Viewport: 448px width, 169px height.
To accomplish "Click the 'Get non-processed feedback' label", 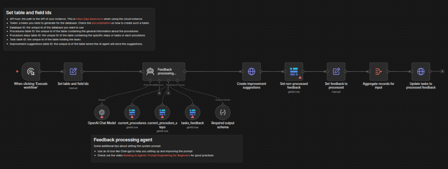I will [x=294, y=86].
